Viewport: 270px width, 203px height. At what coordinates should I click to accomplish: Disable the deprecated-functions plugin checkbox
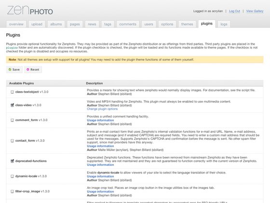[12, 161]
